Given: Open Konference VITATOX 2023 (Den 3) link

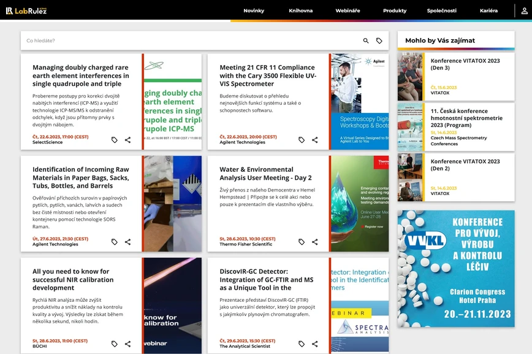Looking at the screenshot, I should [x=465, y=64].
